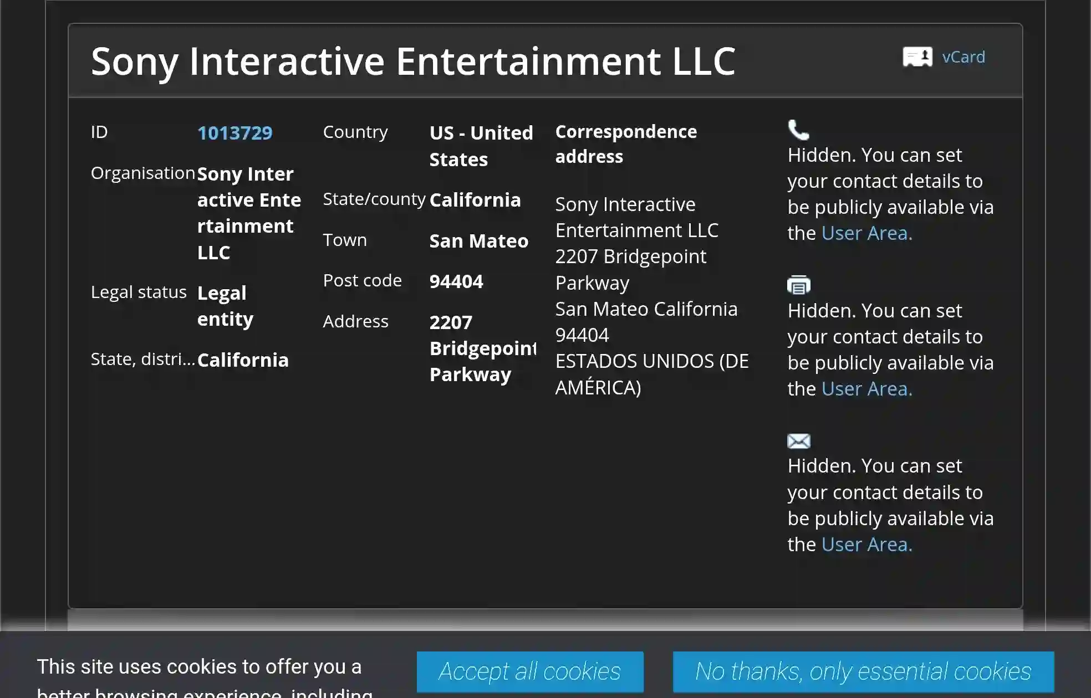
Task: Click the Post code field label
Action: click(x=362, y=280)
